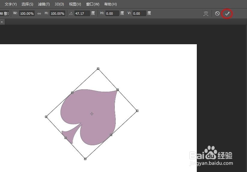This screenshot has width=247, height=172.
Task: Close the document tab with the x
Action: [2, 22]
